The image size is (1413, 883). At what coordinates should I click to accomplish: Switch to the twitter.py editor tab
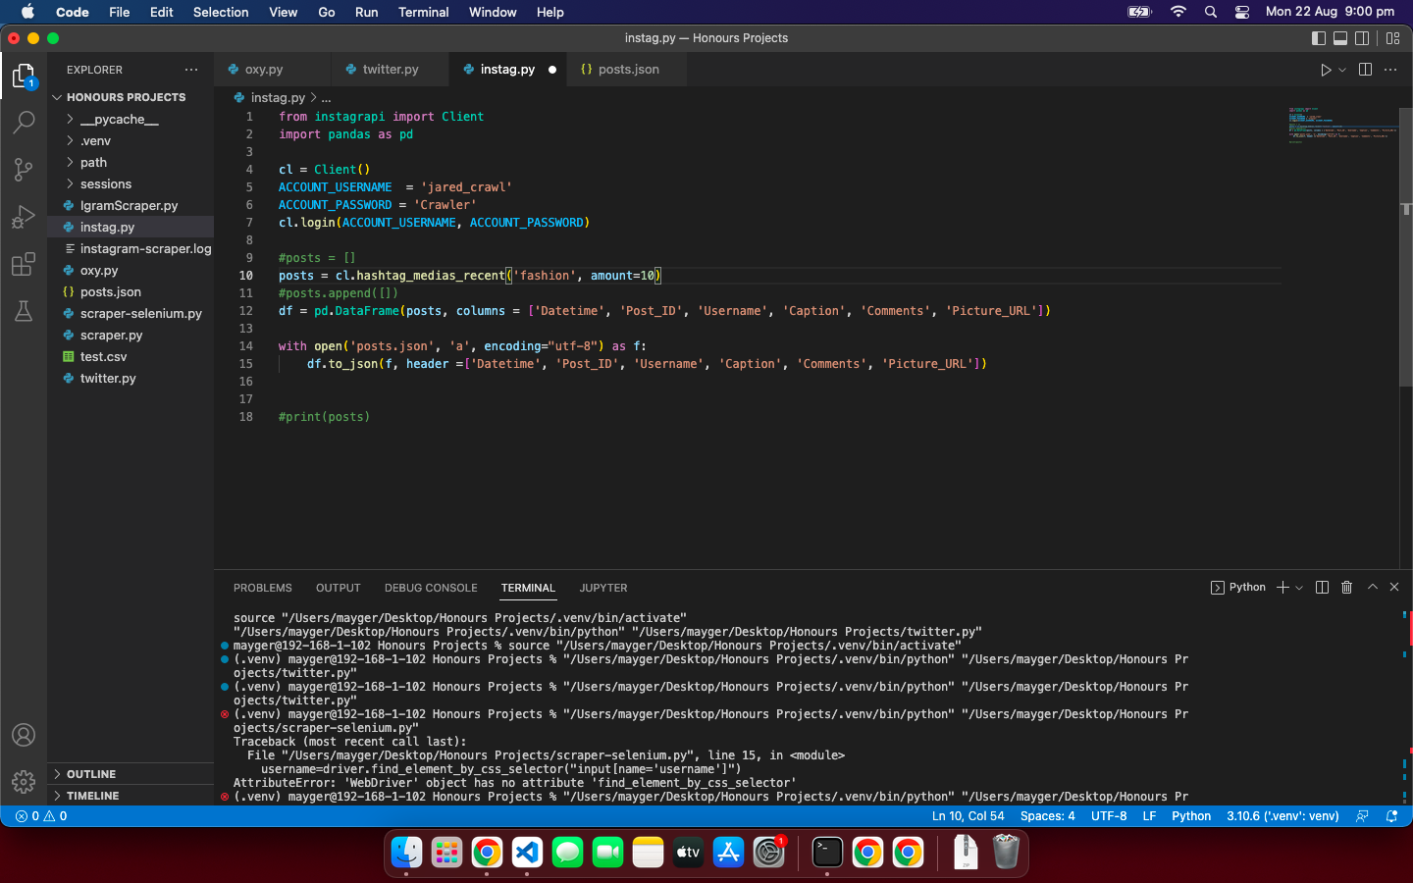point(390,70)
